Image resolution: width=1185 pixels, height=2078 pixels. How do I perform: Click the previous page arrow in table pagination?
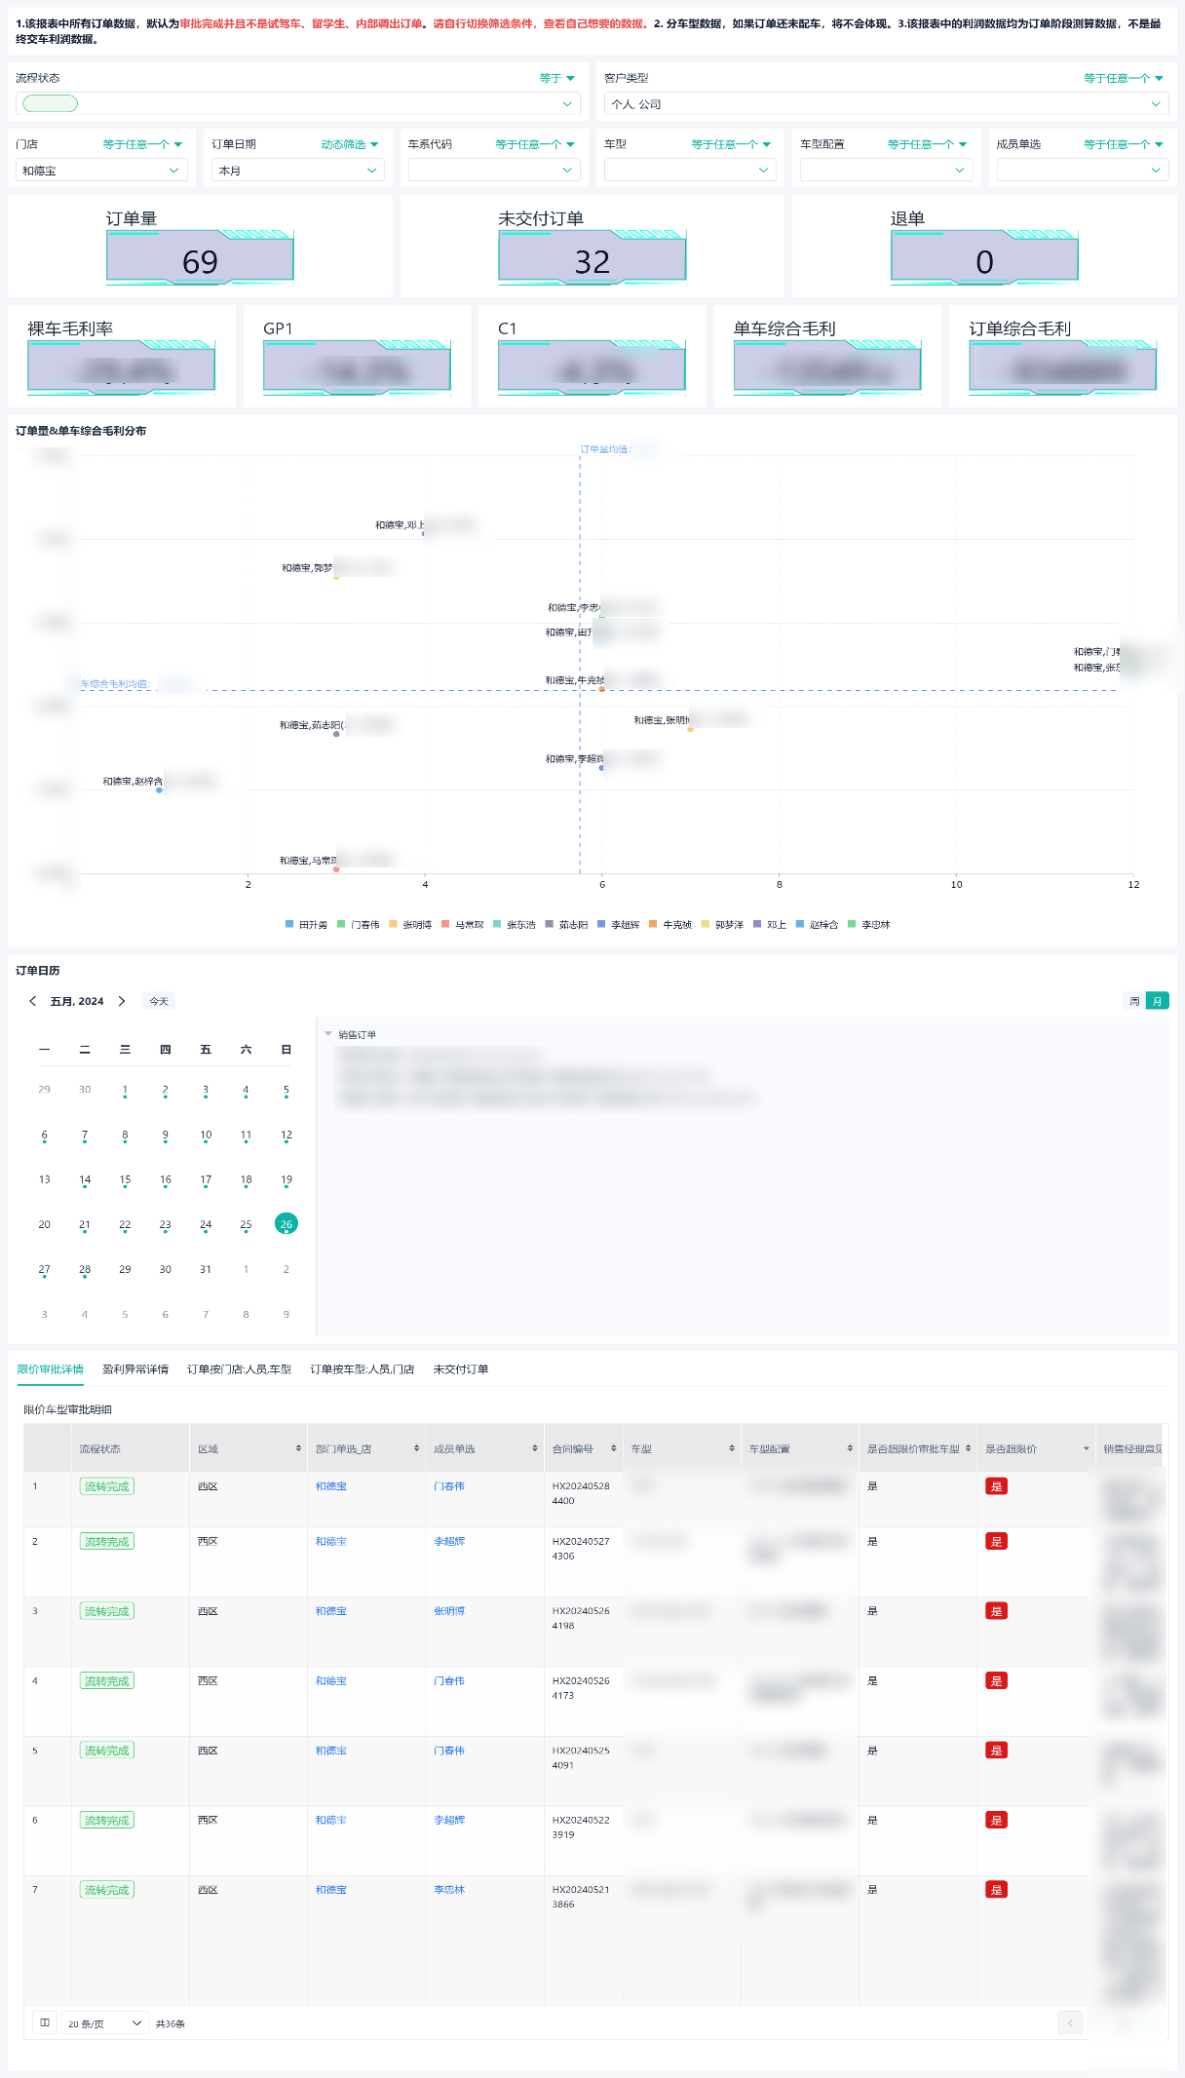point(1070,2022)
